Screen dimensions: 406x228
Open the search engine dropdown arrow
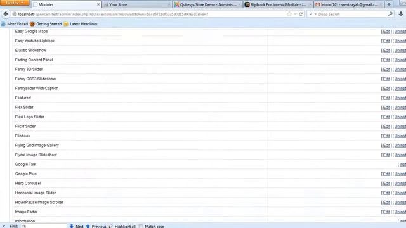(315, 14)
